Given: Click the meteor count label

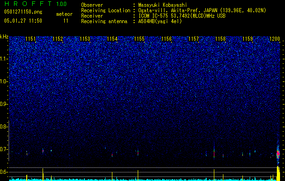Looking at the screenshot, I should pos(64,14).
